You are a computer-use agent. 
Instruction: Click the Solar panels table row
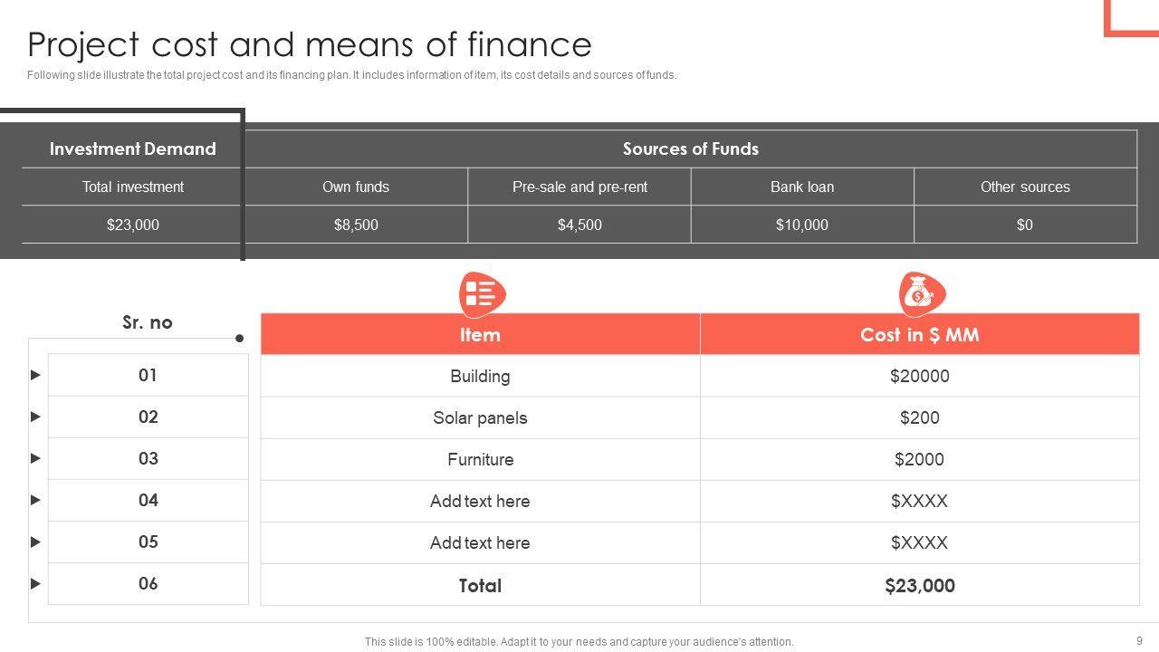click(480, 417)
